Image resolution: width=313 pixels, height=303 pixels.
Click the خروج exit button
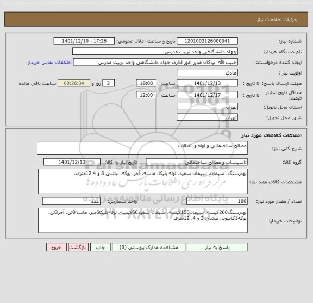57,247
